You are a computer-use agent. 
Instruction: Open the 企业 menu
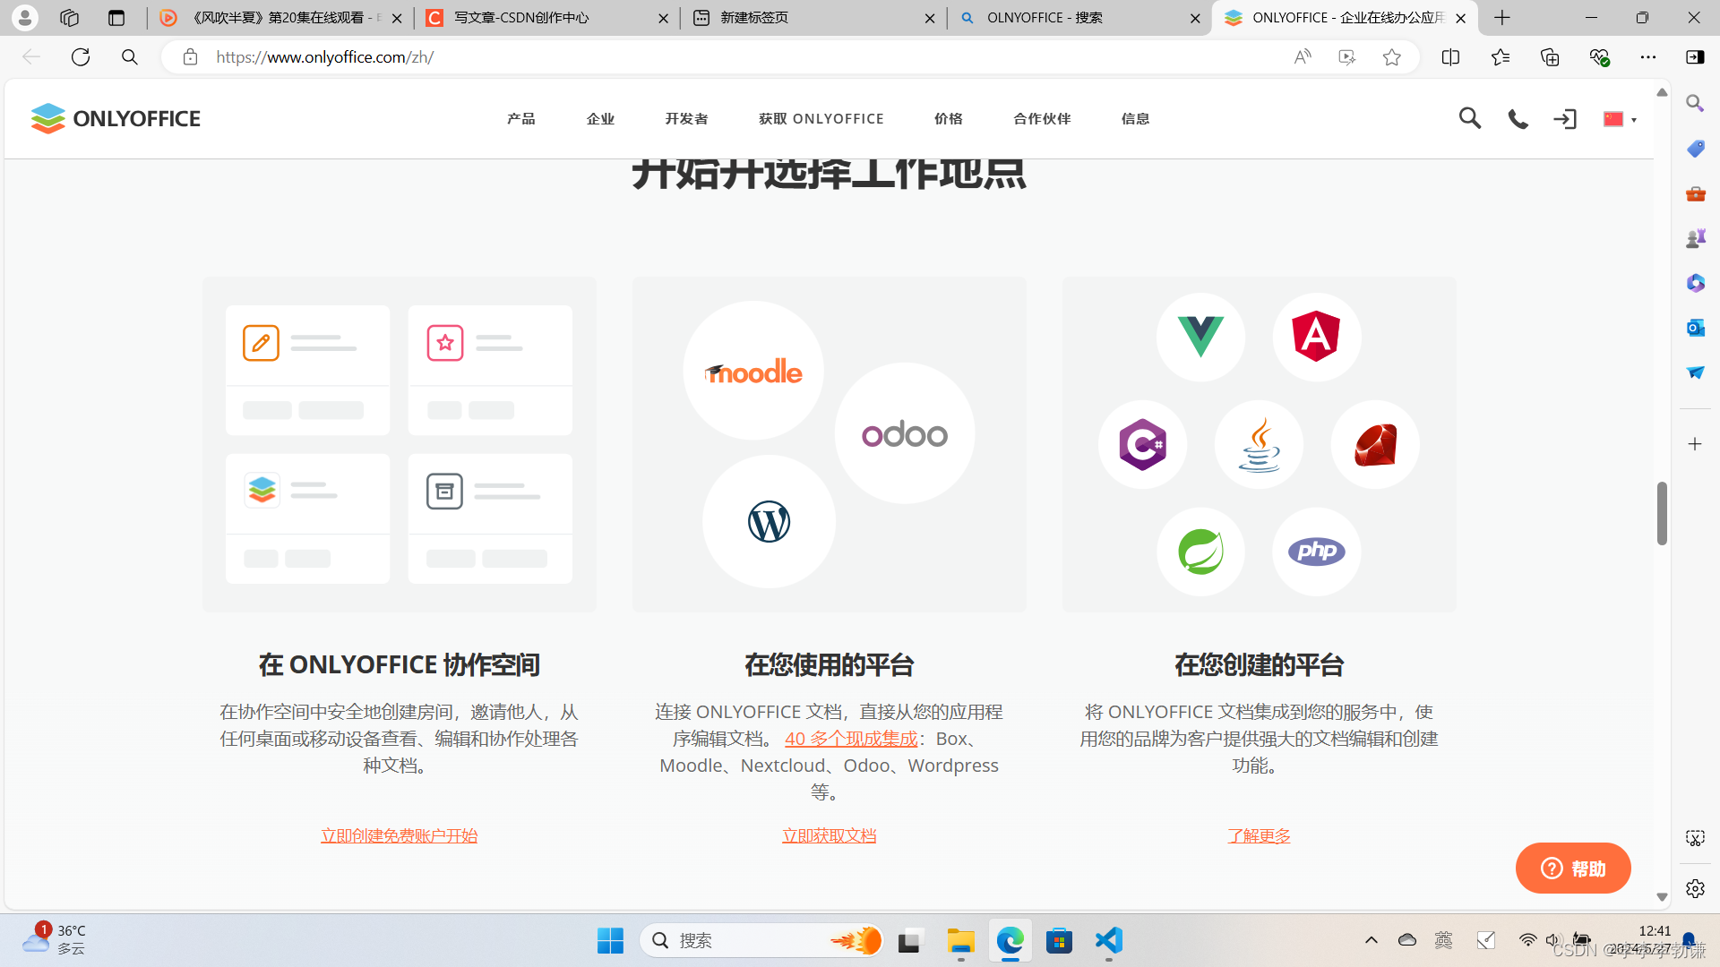pyautogui.click(x=600, y=119)
